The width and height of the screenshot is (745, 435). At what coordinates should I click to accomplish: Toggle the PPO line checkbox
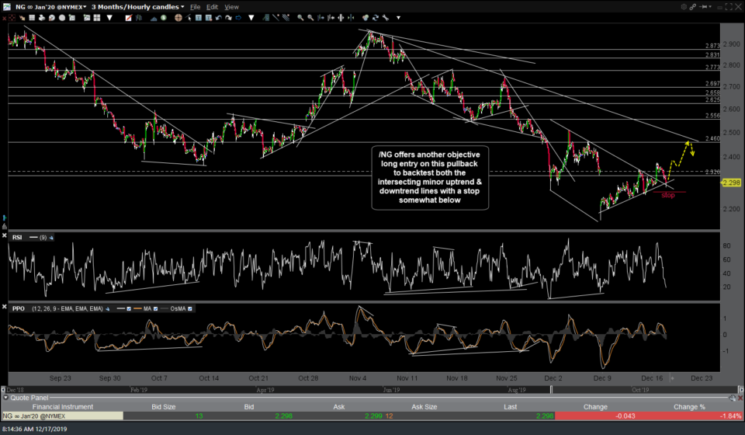[129, 308]
